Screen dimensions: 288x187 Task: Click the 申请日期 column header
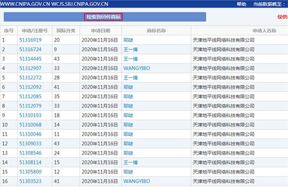click(101, 31)
